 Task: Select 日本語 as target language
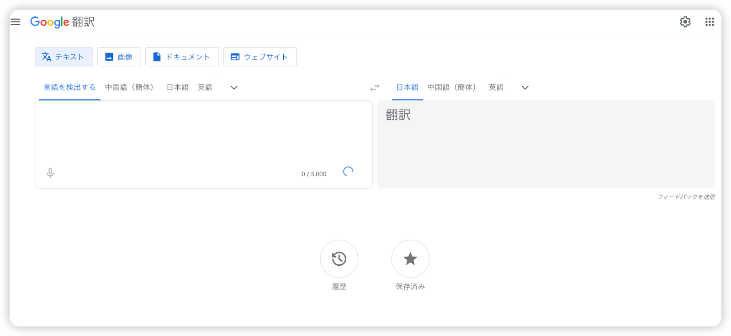click(407, 87)
